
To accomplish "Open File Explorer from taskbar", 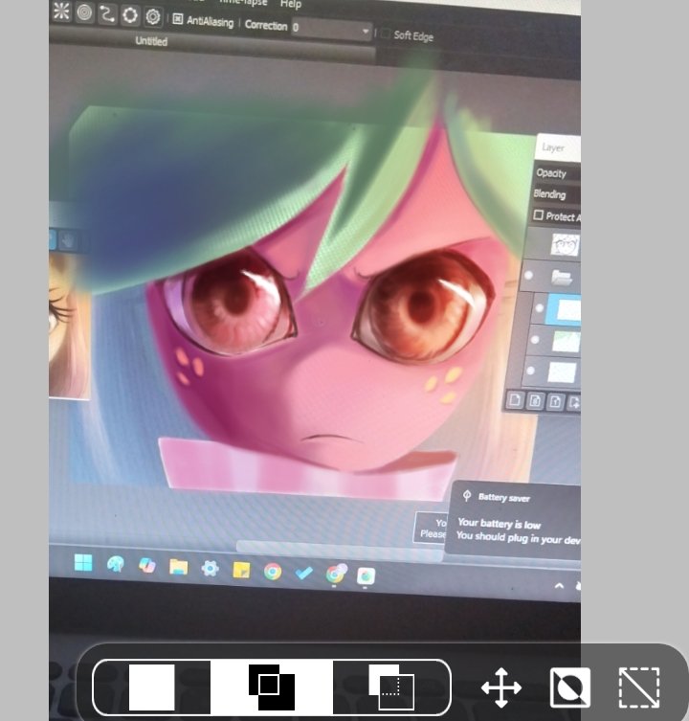I will (178, 568).
